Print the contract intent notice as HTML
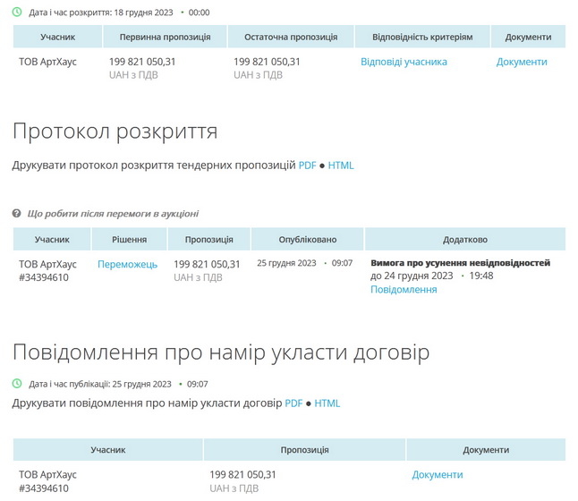This screenshot has height=501, width=578. pos(327,403)
